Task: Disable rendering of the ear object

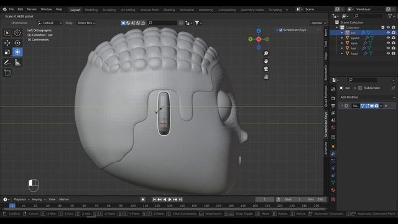Action: coord(394,32)
